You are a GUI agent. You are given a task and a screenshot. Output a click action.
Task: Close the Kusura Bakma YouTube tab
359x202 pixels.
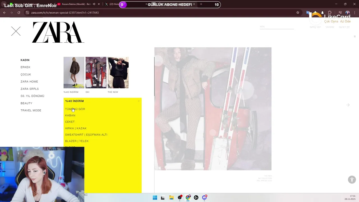[99, 4]
